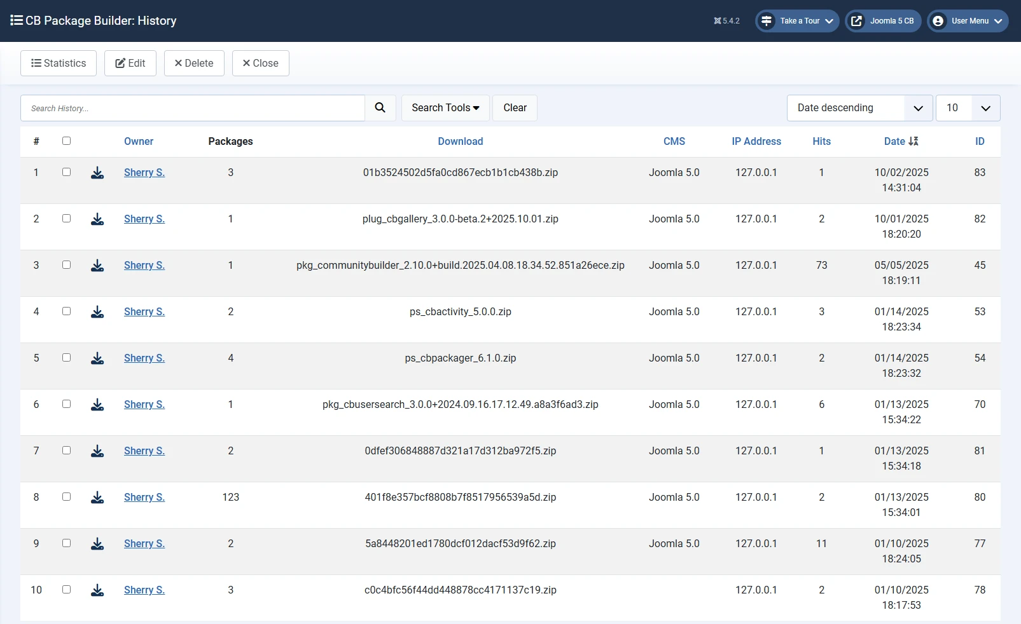This screenshot has height=624, width=1021.
Task: Click the Search History text field
Action: [193, 108]
